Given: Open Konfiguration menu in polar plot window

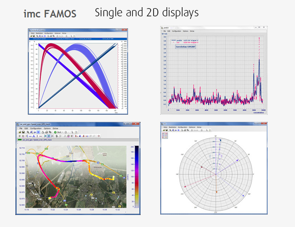Looking at the screenshot, I should [182, 127].
